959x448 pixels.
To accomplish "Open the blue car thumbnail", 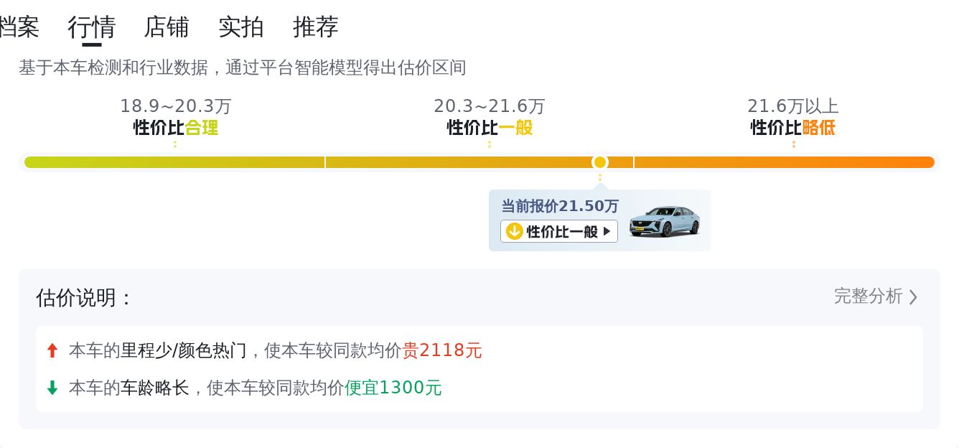I will click(x=665, y=220).
